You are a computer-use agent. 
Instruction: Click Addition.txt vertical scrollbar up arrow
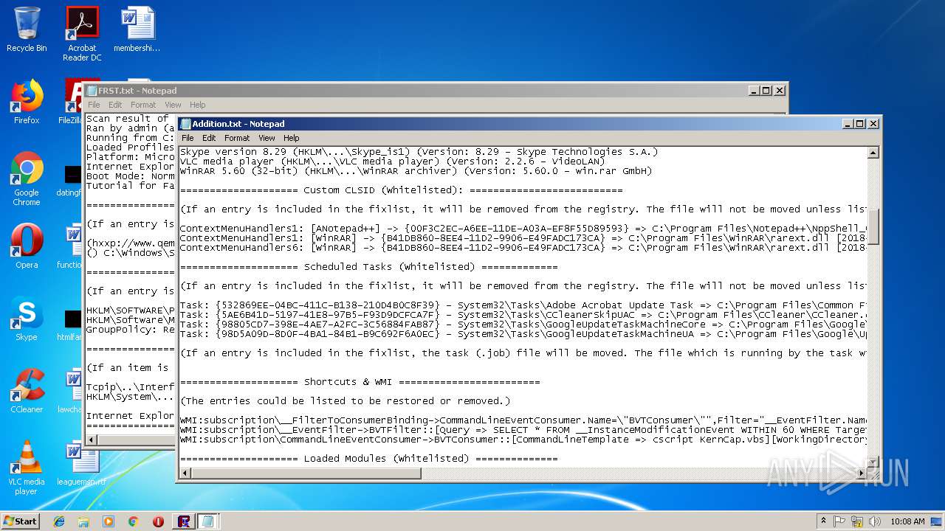coord(873,153)
